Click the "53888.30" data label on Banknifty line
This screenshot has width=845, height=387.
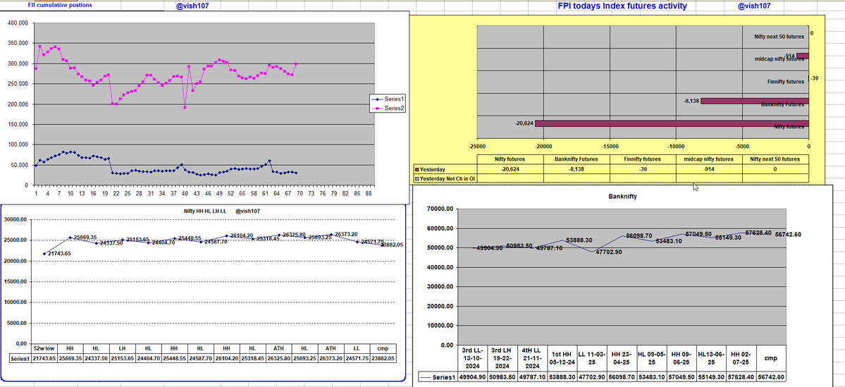579,240
